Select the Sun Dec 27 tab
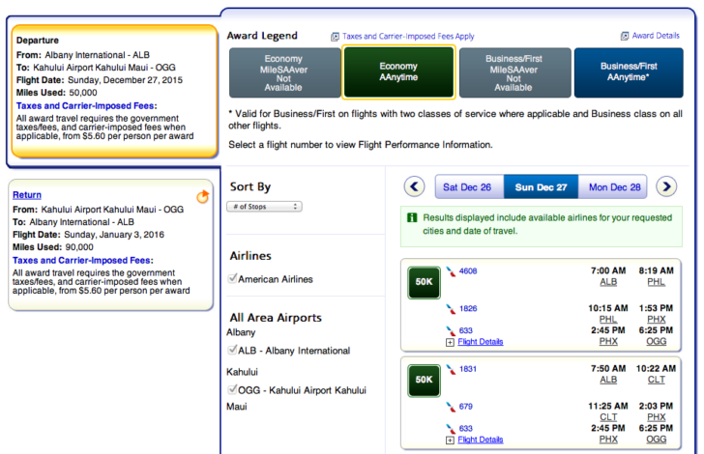 pos(541,187)
